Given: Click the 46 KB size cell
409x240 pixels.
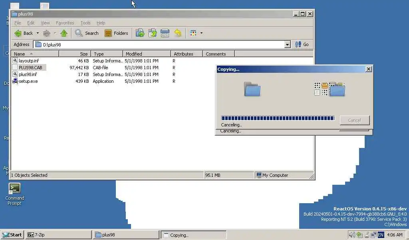Looking at the screenshot, I should tap(83, 60).
